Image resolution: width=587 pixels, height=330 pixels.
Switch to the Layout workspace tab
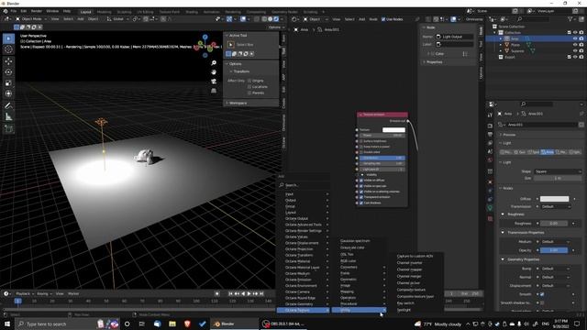[x=85, y=12]
